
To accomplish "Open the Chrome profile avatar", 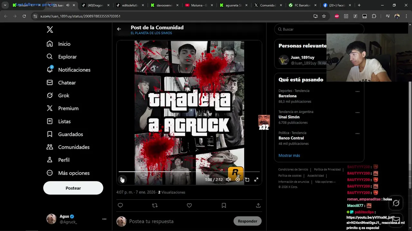I will click(x=397, y=16).
